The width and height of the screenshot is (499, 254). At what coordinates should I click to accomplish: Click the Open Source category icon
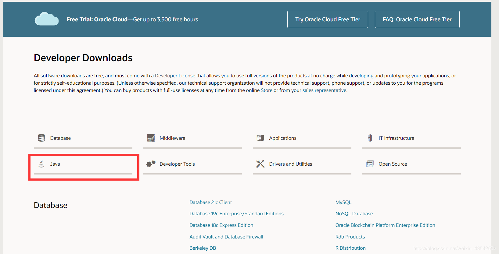(370, 164)
